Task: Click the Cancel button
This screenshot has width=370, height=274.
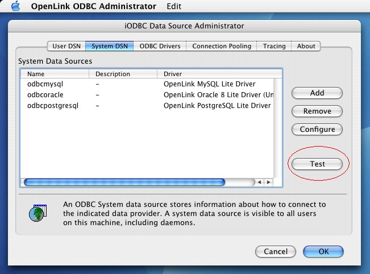Action: click(x=276, y=252)
